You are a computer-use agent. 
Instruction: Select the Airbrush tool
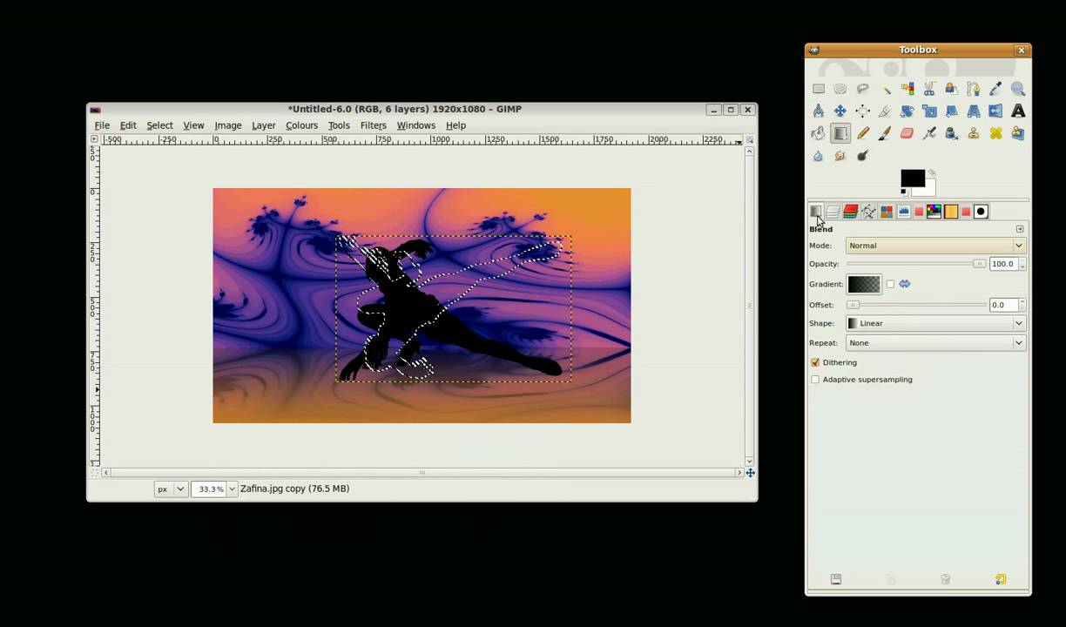pyautogui.click(x=929, y=133)
